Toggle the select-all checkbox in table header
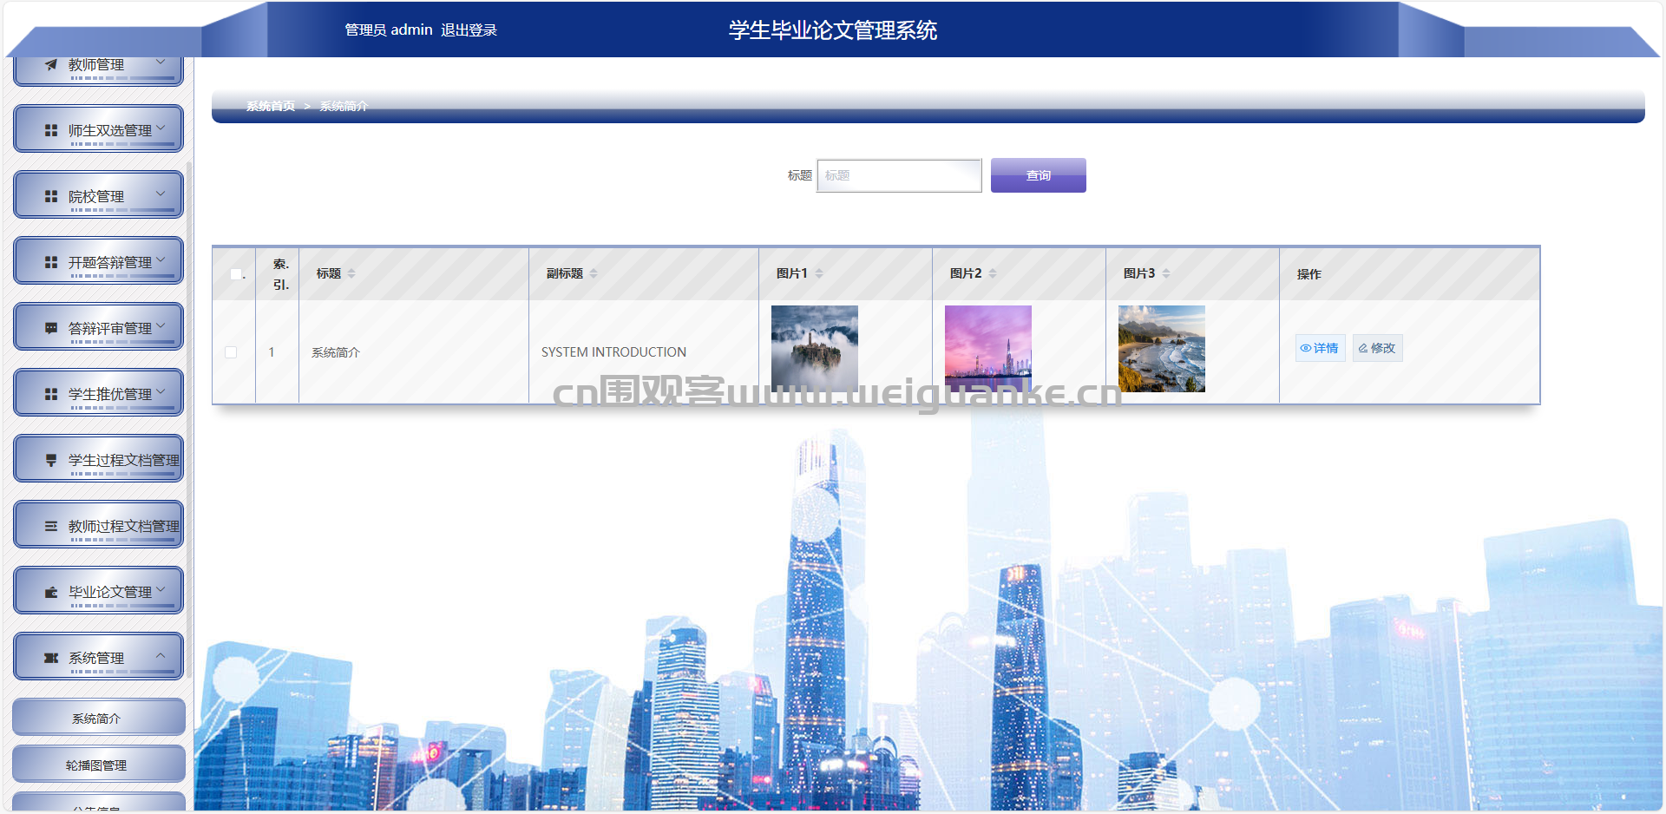 (235, 274)
